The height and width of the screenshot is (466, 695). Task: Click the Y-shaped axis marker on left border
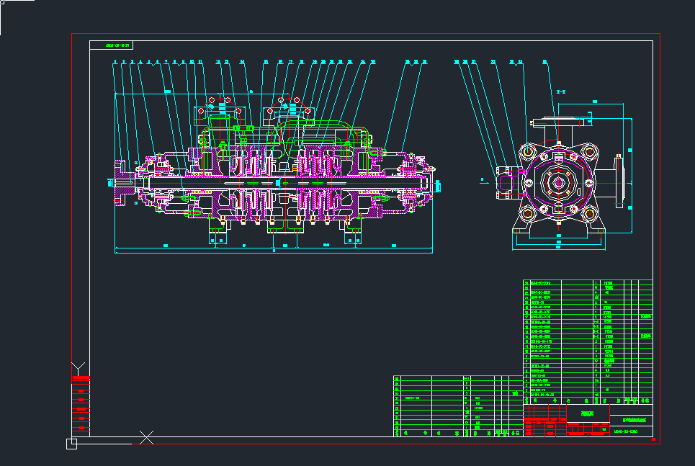[x=79, y=367]
